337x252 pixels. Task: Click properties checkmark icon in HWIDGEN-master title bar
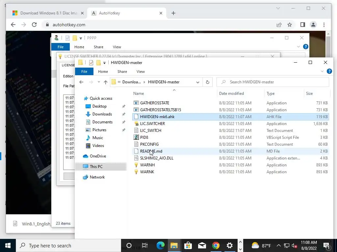(x=91, y=63)
